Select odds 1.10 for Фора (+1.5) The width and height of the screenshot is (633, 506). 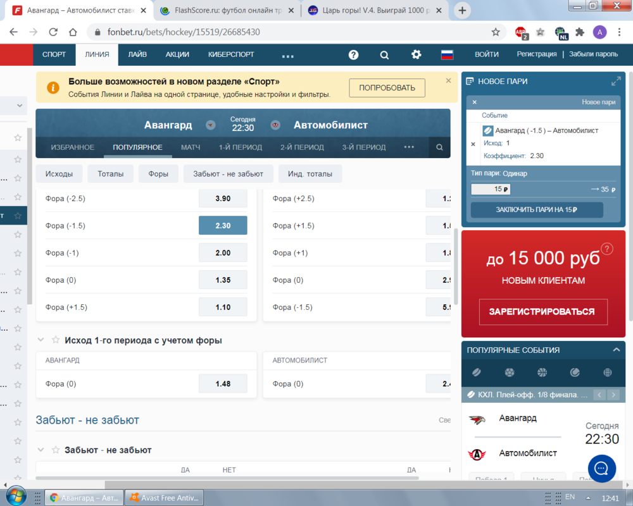[223, 307]
